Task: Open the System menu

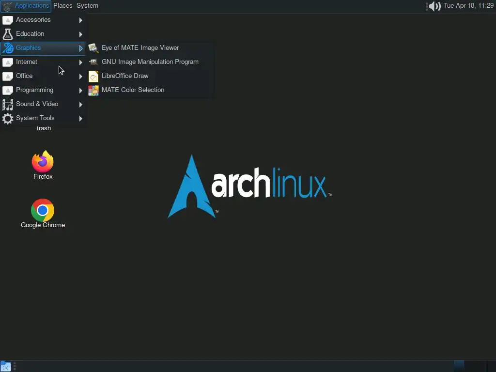Action: [87, 6]
